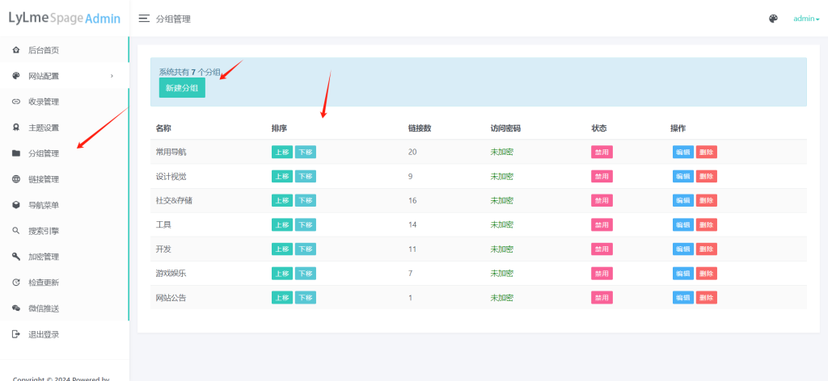Move 开发 group up with 上移
The width and height of the screenshot is (828, 381).
pyautogui.click(x=281, y=249)
